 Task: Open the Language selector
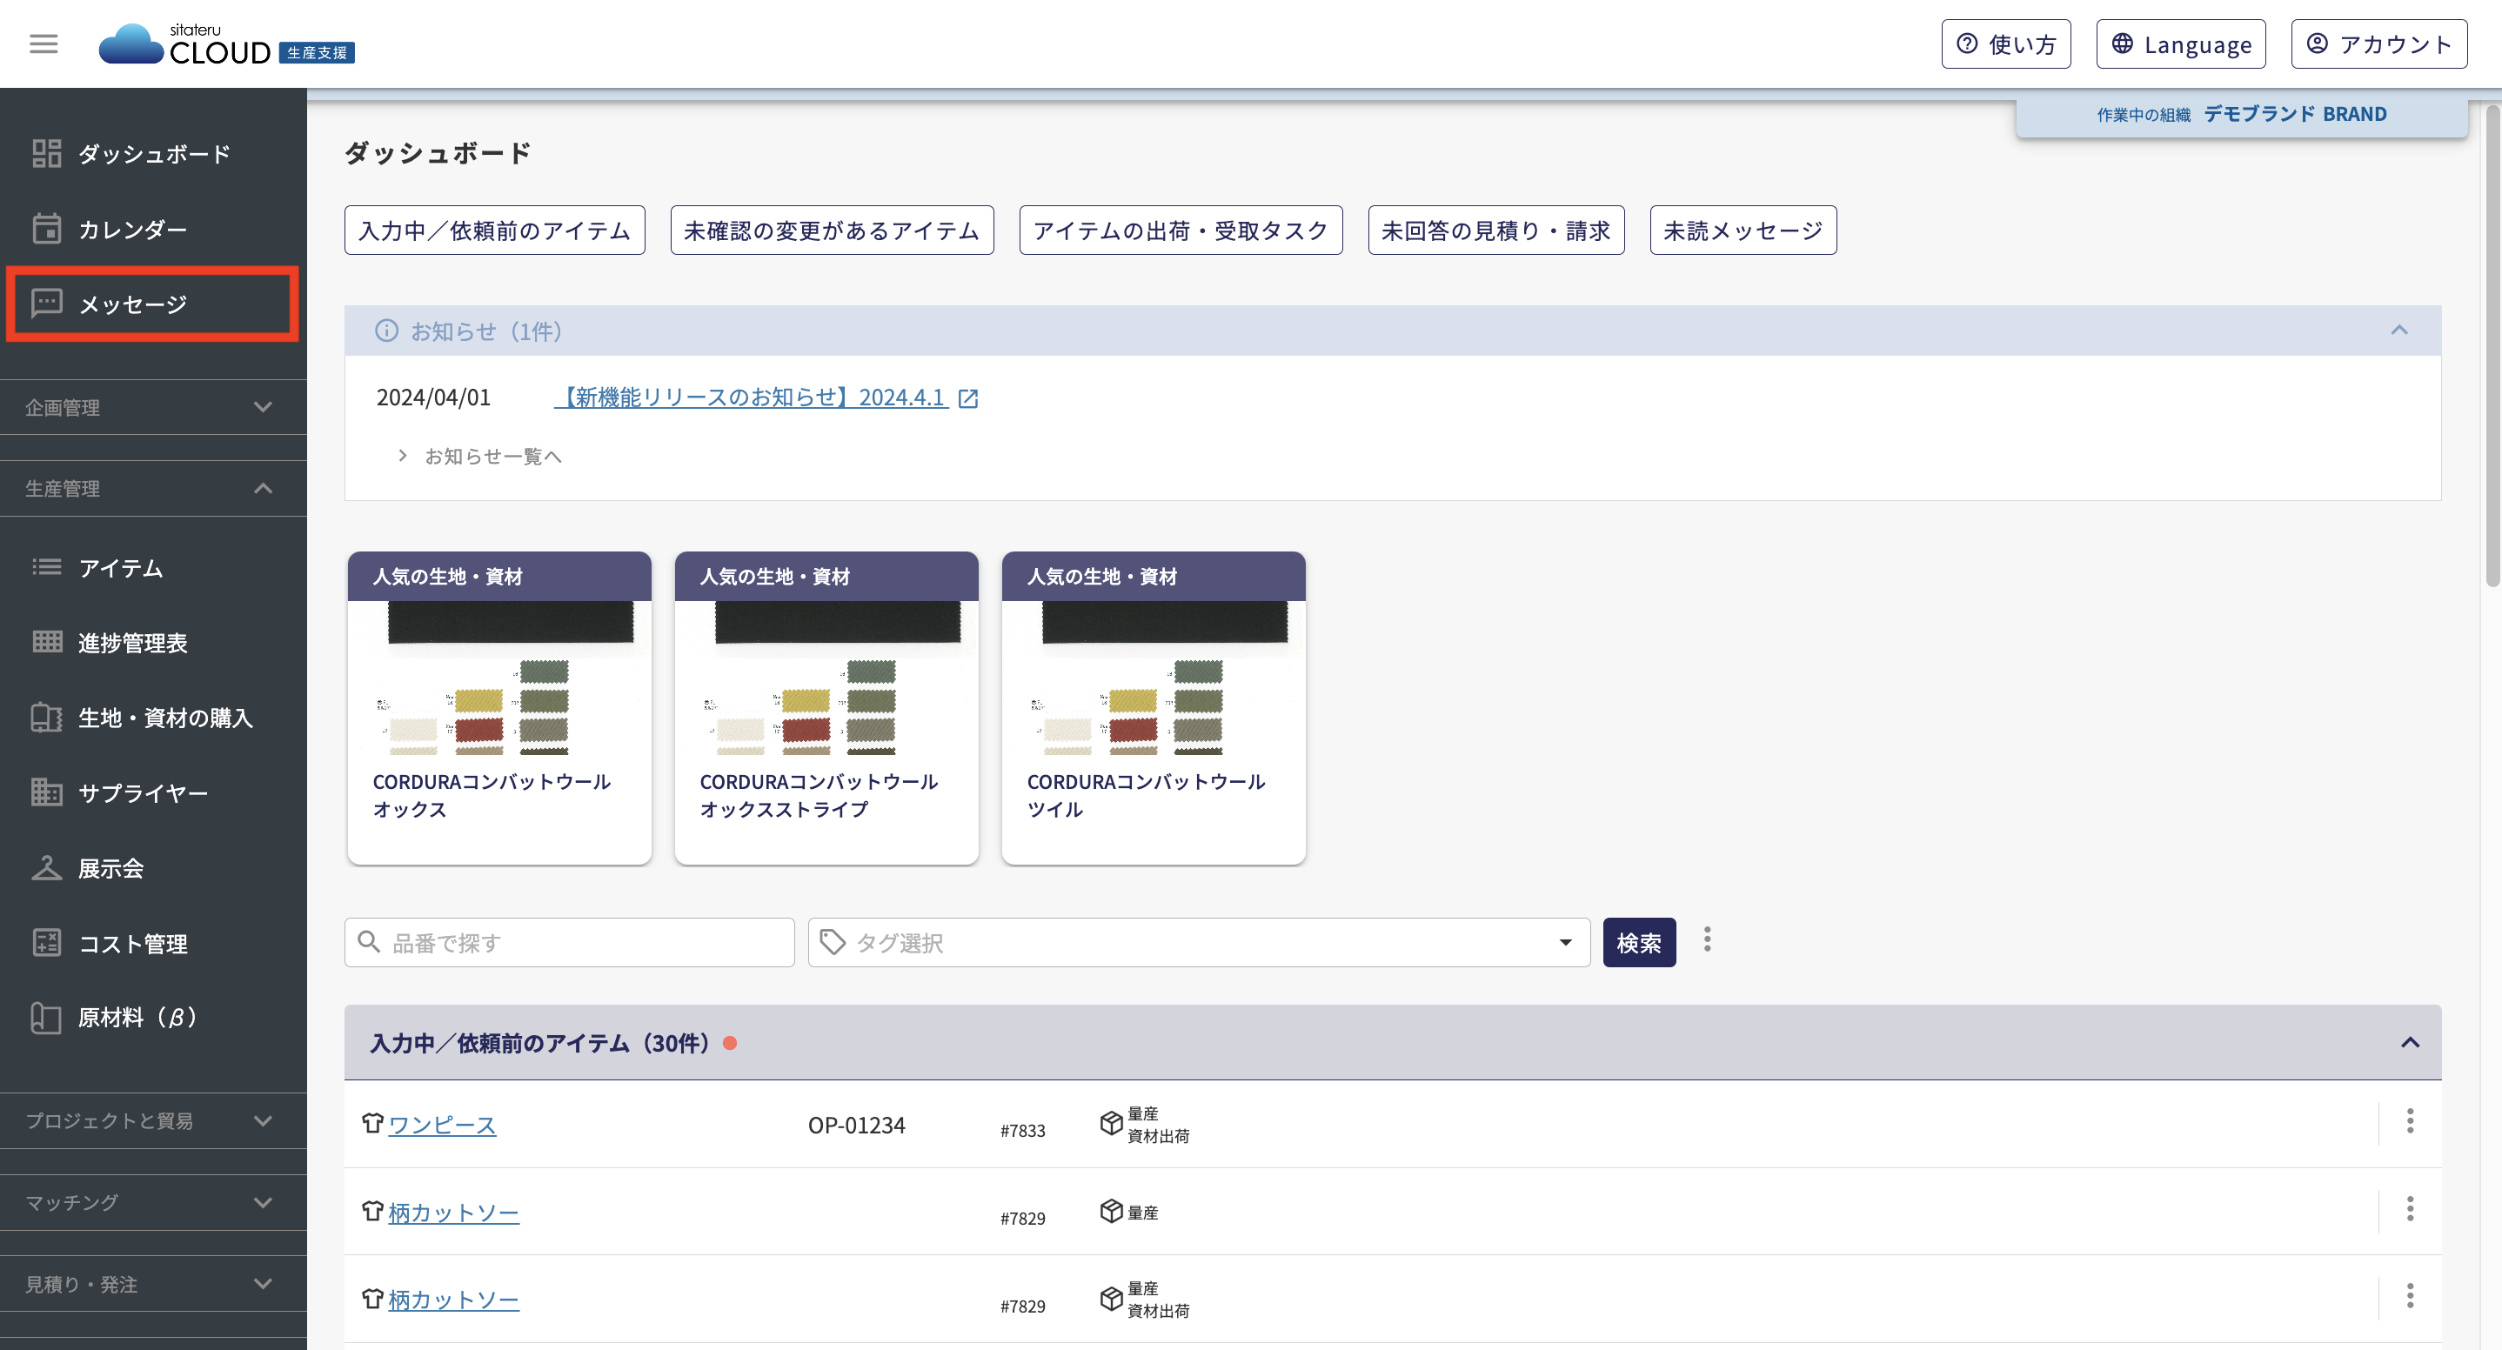pos(2180,43)
